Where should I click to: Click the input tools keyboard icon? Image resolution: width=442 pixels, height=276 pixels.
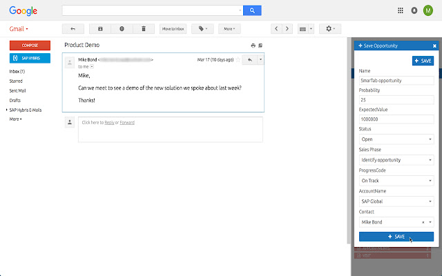[302, 29]
